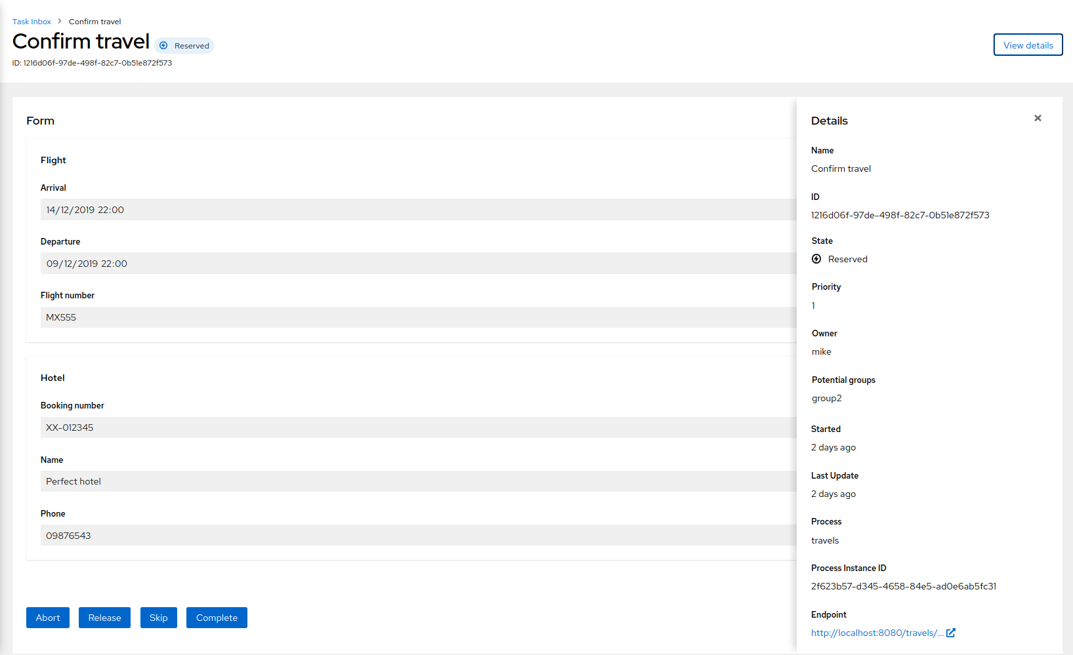Release the reserved task
This screenshot has height=655, width=1073.
pos(104,618)
